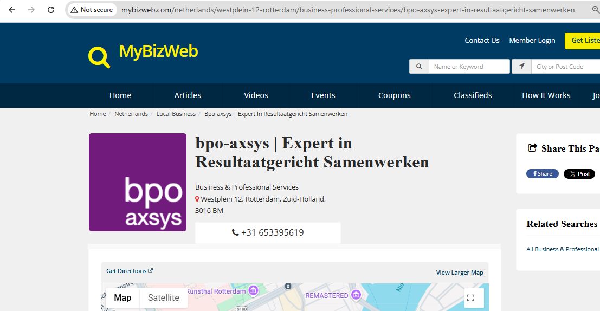Click the location arrow icon

(521, 66)
